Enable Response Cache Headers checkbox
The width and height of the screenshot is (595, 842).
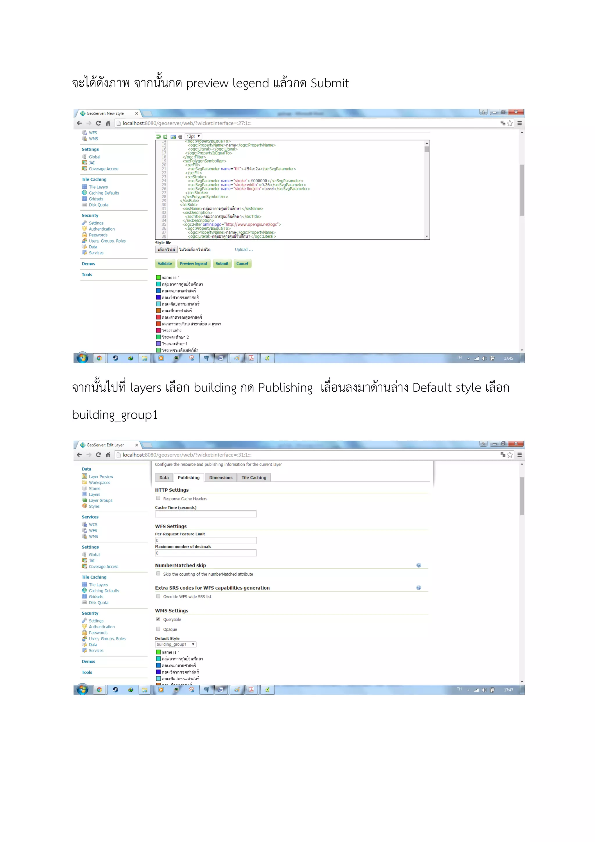tap(158, 498)
